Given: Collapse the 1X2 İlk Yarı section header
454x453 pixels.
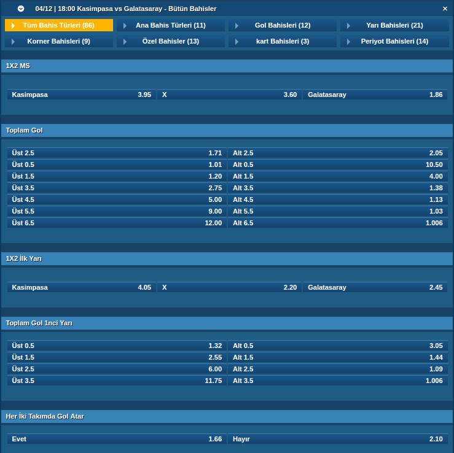Looking at the screenshot, I should pos(227,258).
